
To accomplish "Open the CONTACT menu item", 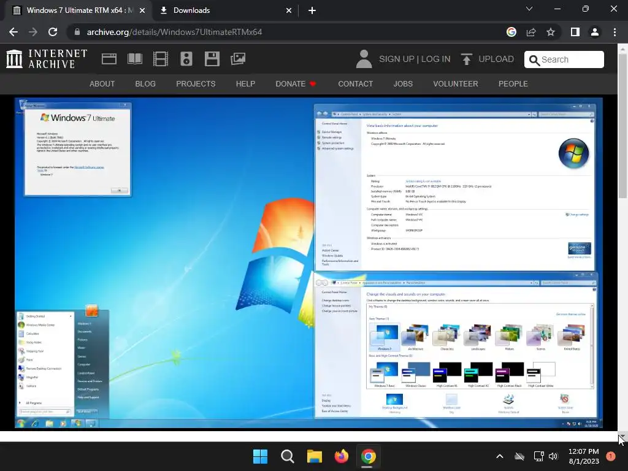I will [355, 83].
